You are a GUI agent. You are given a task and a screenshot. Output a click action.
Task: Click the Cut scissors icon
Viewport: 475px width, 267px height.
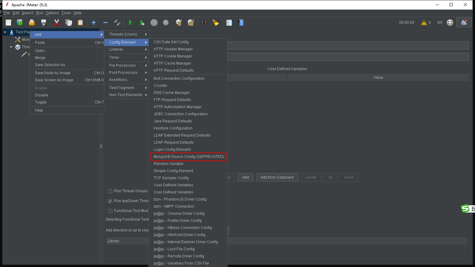pos(57,23)
